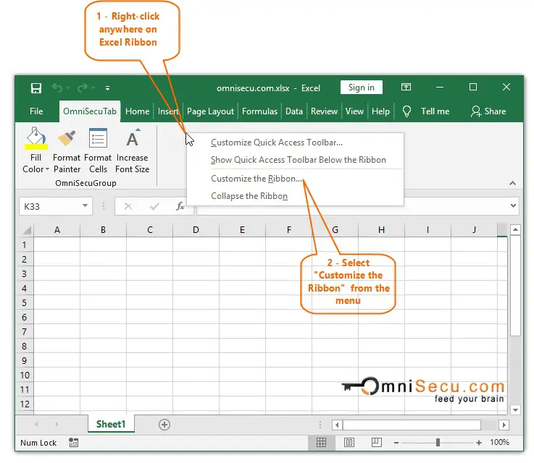Viewport: 534px width, 463px height.
Task: Select column A header
Action: click(x=57, y=230)
